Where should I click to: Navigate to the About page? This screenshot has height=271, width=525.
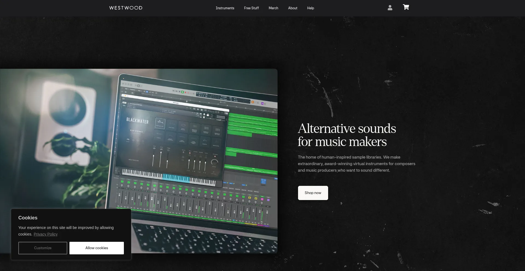coord(293,8)
